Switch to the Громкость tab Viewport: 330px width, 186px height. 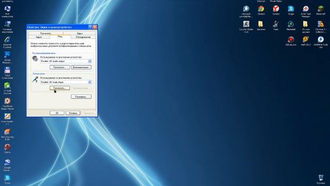pos(45,33)
